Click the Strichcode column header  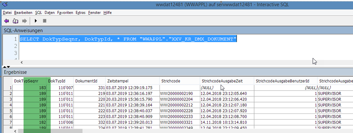point(180,81)
